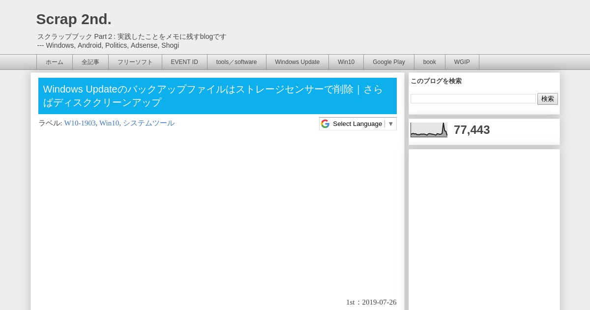Open the Scrap 2nd. blog title
The width and height of the screenshot is (590, 310).
(74, 19)
